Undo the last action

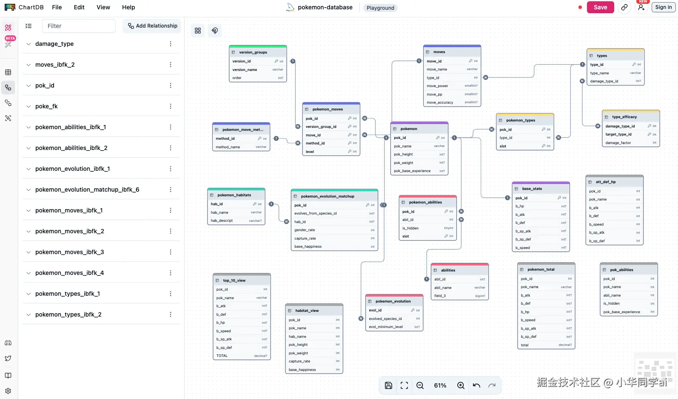coord(476,385)
